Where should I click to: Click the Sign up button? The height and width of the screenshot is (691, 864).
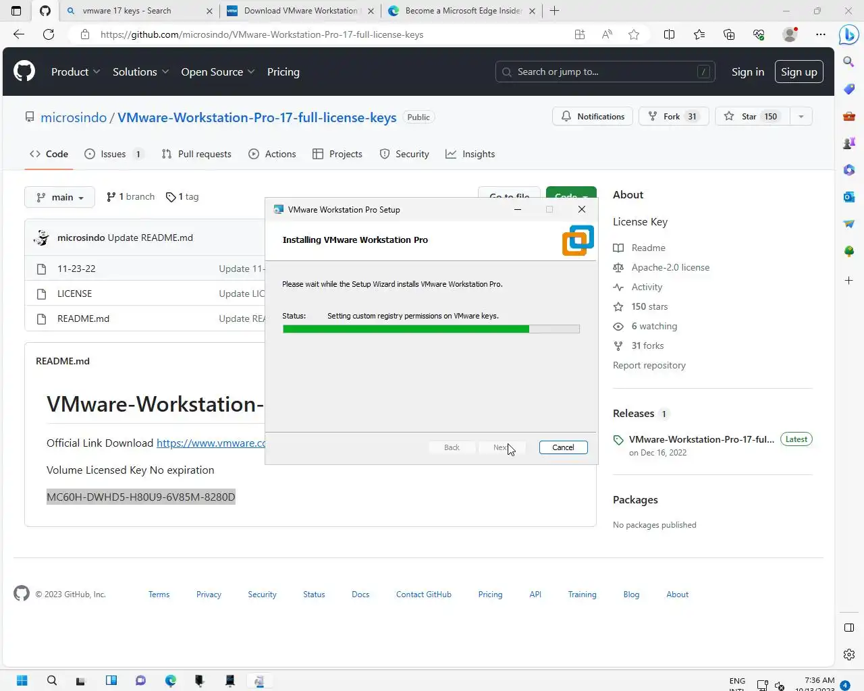pos(799,72)
